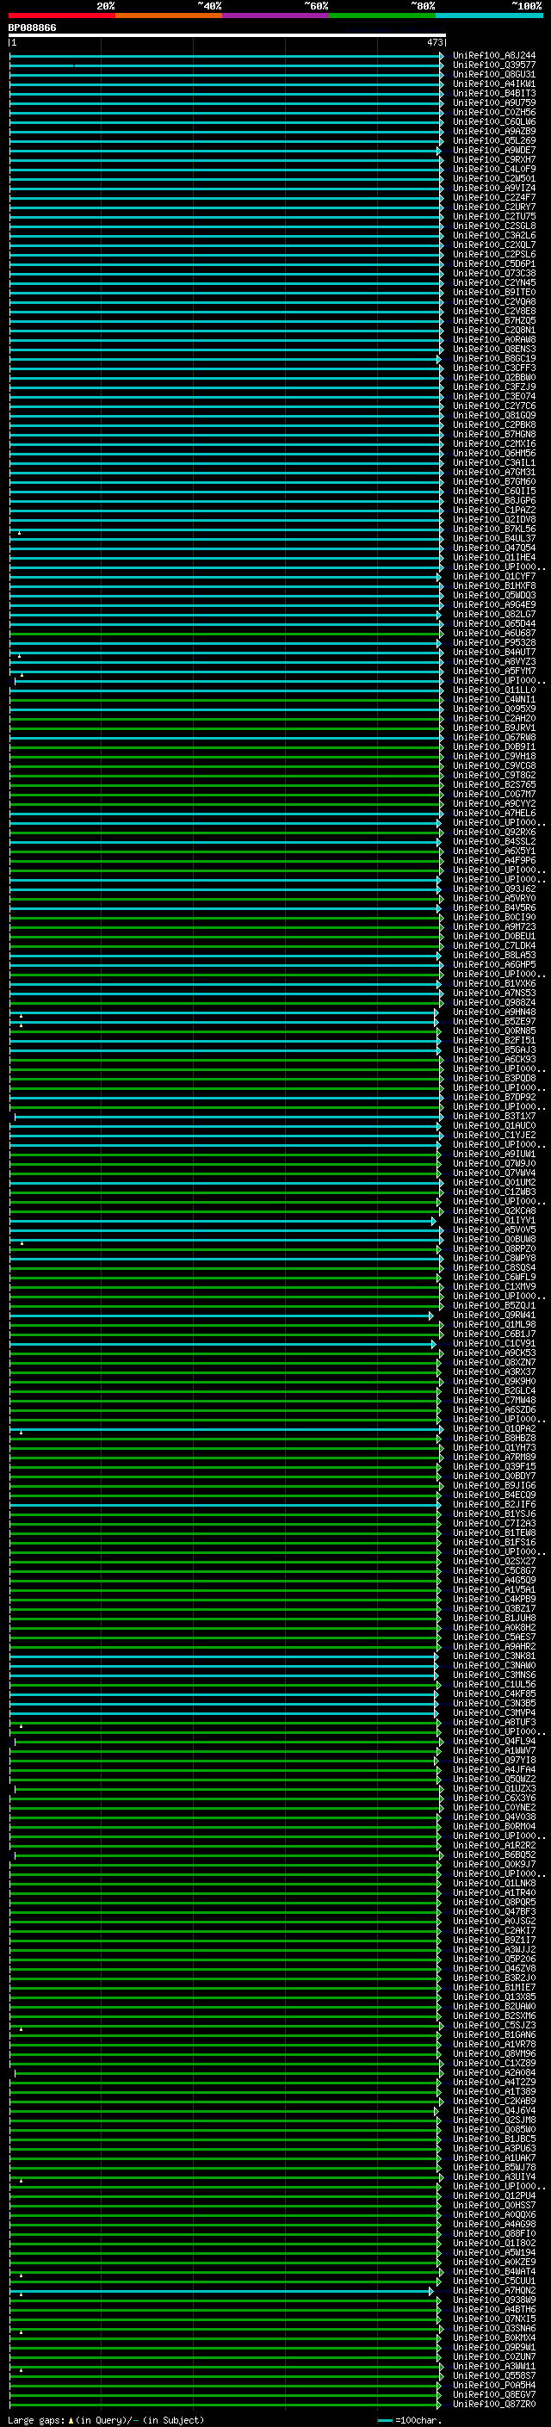Select the UniRef100_C4L0F9 hit label
This screenshot has width=551, height=2427.
pos(493,169)
